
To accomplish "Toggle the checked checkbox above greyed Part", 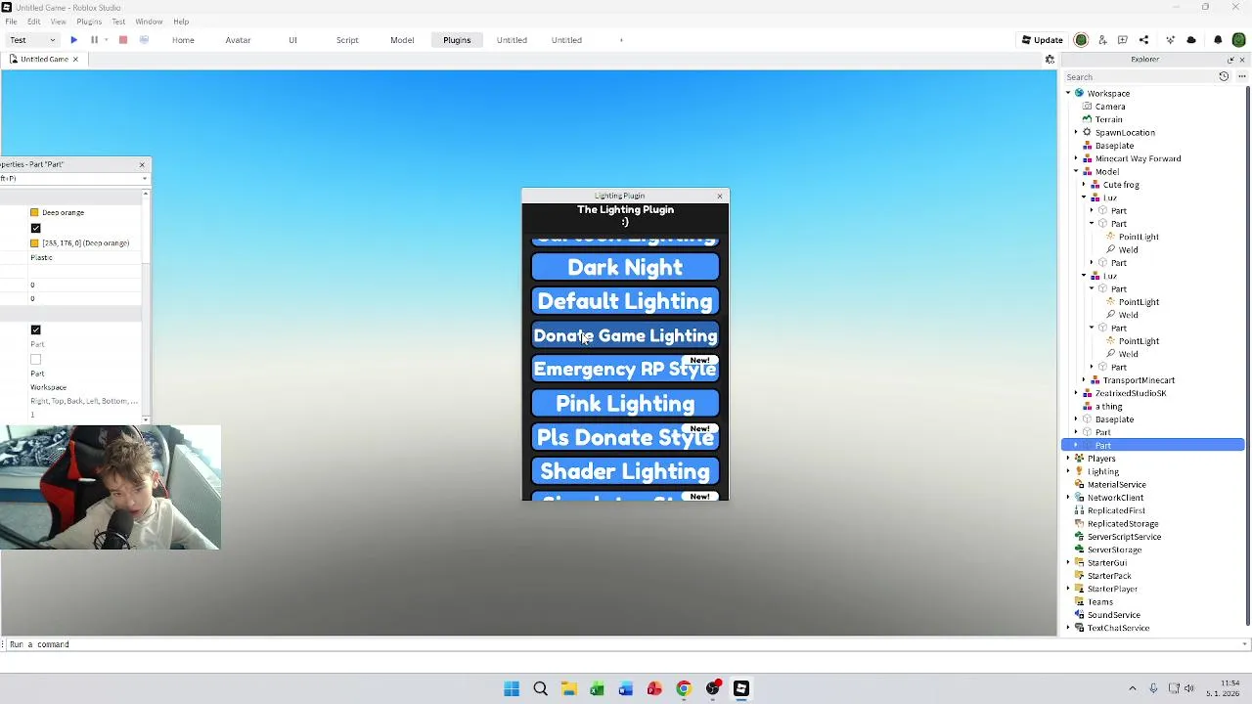I will coord(35,330).
